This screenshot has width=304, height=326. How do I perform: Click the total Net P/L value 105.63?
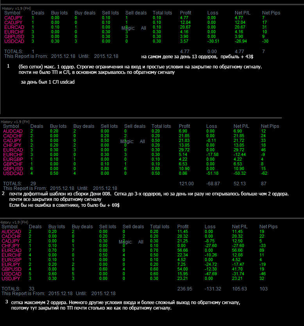pyautogui.click(x=240, y=289)
